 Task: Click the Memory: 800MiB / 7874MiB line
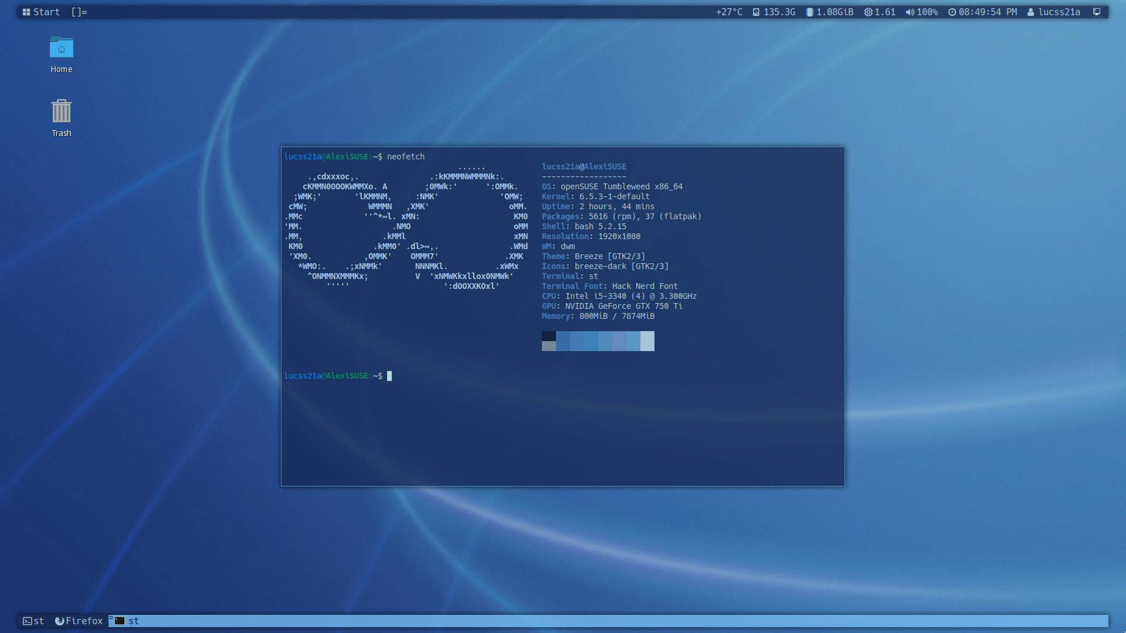598,316
